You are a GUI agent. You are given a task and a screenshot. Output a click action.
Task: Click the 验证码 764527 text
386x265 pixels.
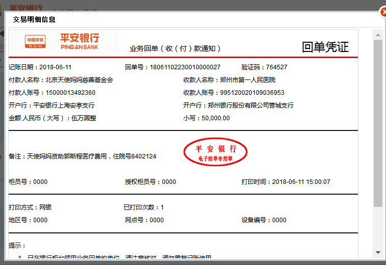pyautogui.click(x=264, y=67)
